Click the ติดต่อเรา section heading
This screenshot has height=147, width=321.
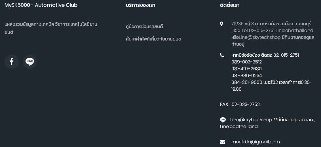pyautogui.click(x=230, y=5)
